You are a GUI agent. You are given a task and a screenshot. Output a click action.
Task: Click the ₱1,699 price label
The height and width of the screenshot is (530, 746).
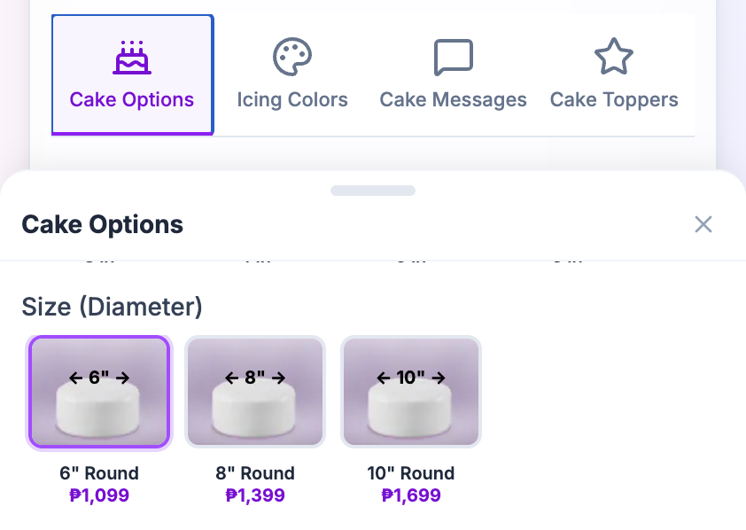coord(411,495)
